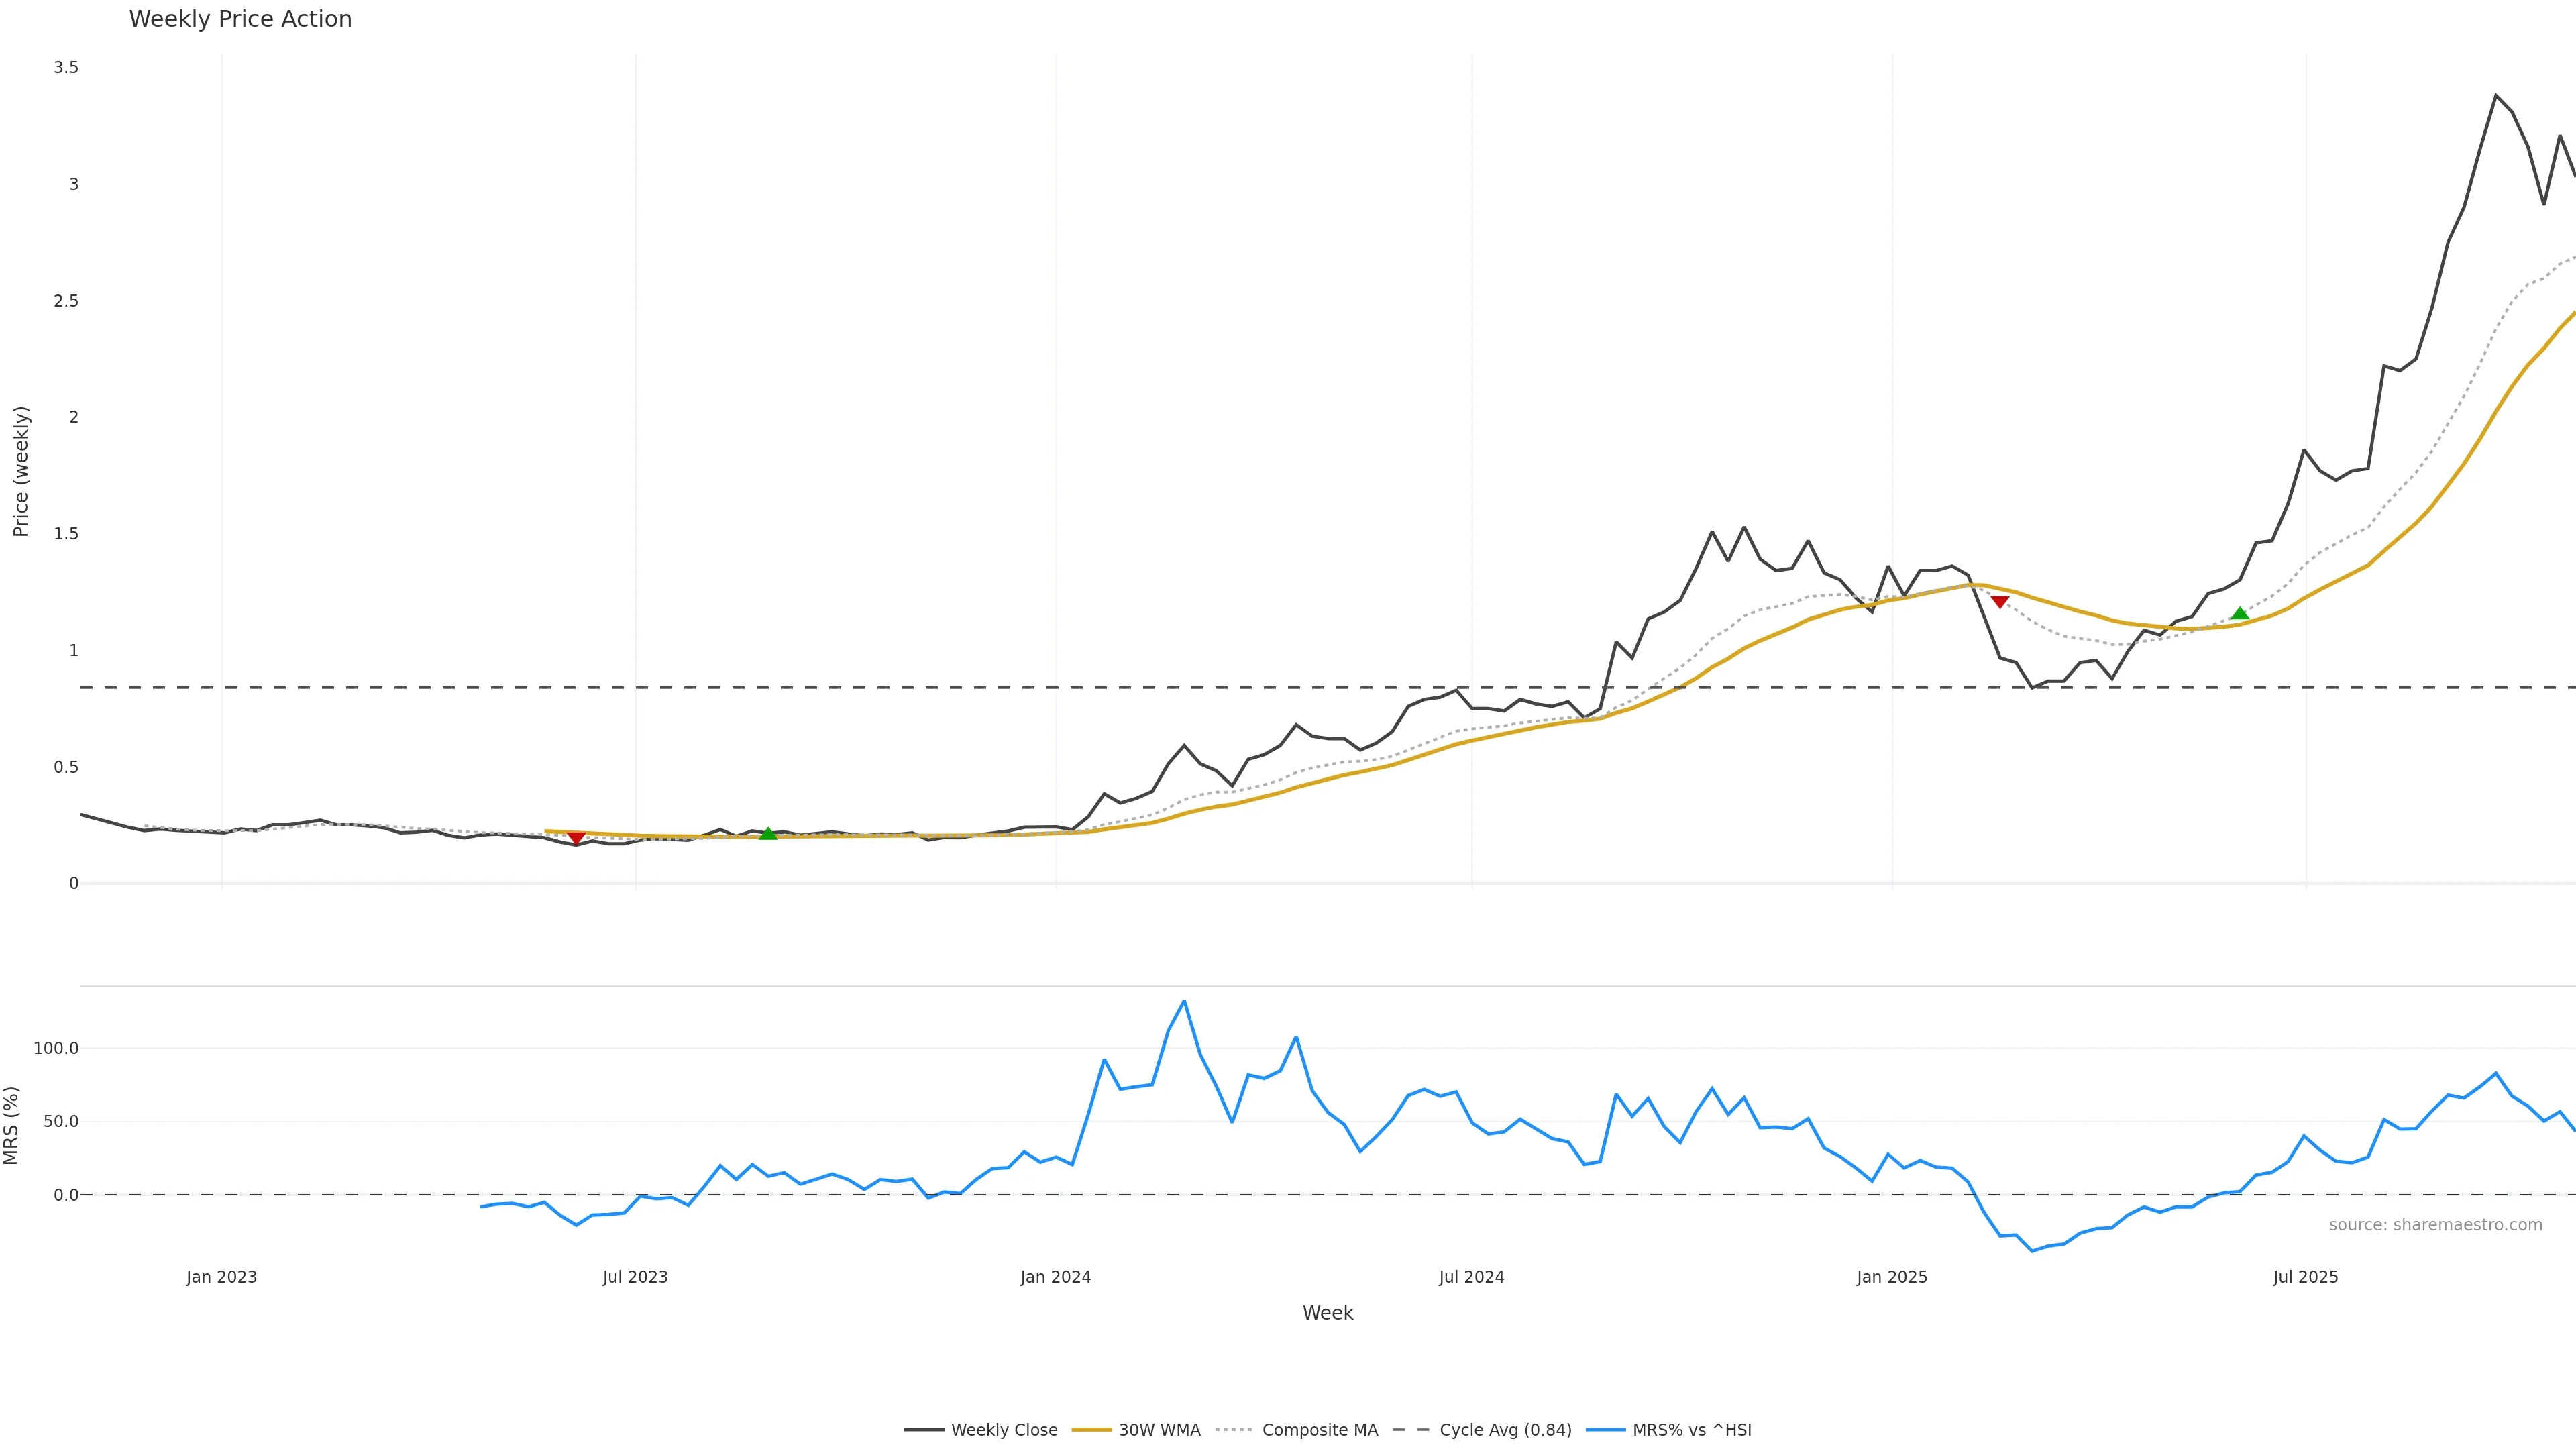This screenshot has width=2576, height=1449.
Task: Click the green up-triangle marker in mid-2025
Action: (2240, 613)
